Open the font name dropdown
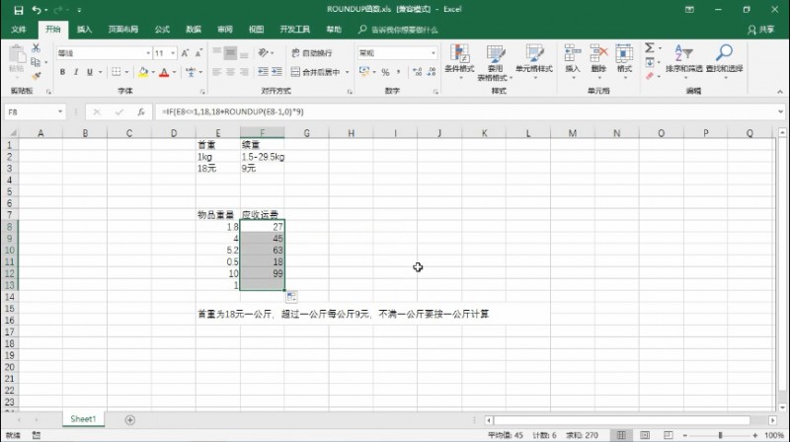 pos(148,53)
